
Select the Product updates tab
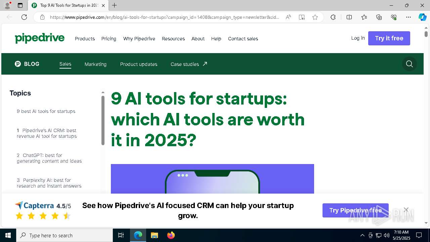(139, 64)
